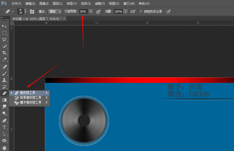The height and width of the screenshot is (151, 234).
Task: Open the 选择(S) menu
Action: (86, 3)
